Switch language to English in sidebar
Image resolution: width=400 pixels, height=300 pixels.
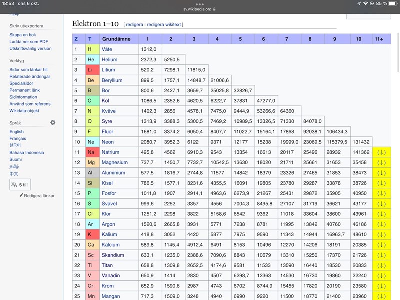[x=16, y=132]
